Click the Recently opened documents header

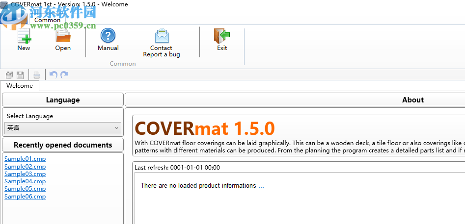[63, 145]
